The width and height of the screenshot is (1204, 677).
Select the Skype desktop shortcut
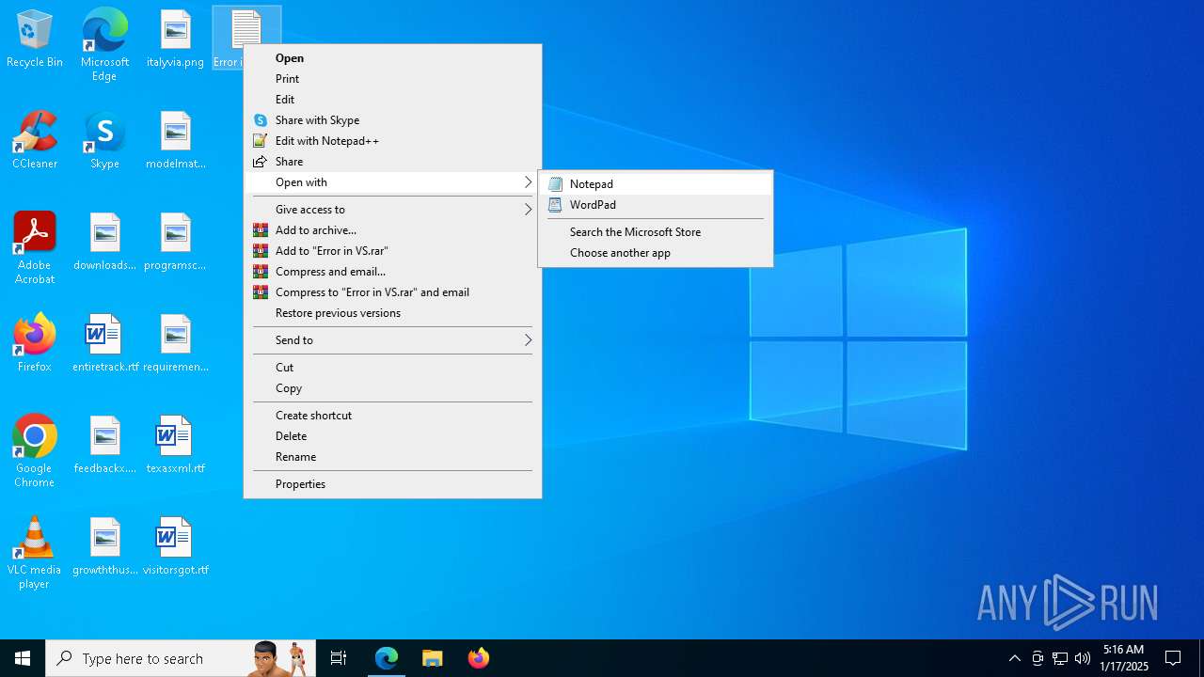104,141
